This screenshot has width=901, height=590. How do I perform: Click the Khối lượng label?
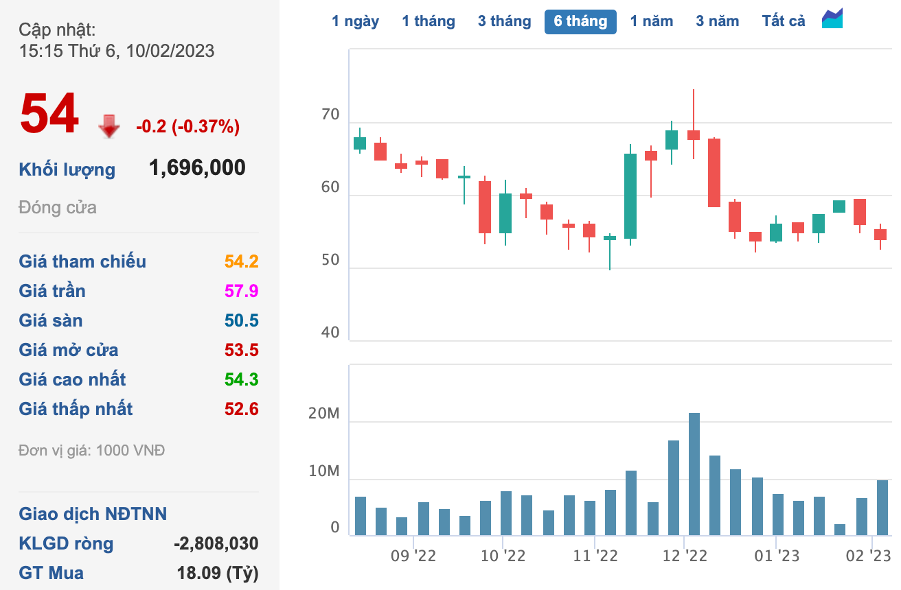[67, 169]
